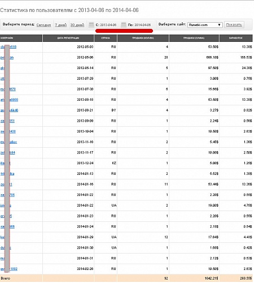Choose the '7 дней' period link
Image resolution: width=254 pixels, height=283 pixels.
click(61, 25)
